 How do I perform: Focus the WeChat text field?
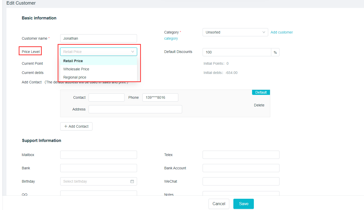tap(241, 181)
